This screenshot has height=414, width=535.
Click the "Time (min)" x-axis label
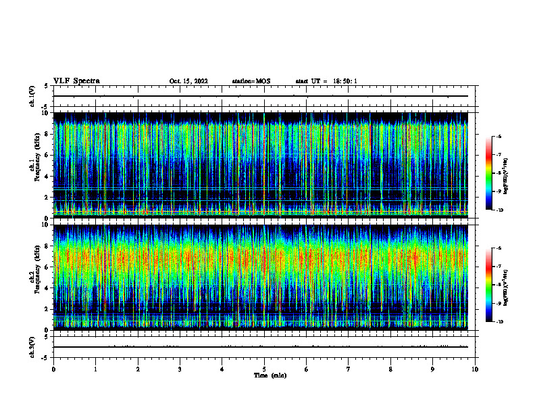point(270,375)
